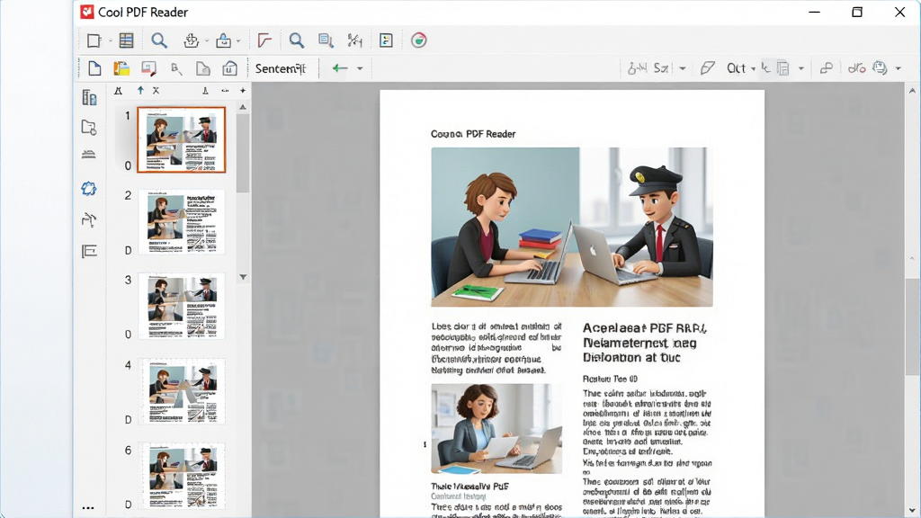The height and width of the screenshot is (518, 921).
Task: Expand the arrow beside the lock case icon
Action: pyautogui.click(x=238, y=41)
